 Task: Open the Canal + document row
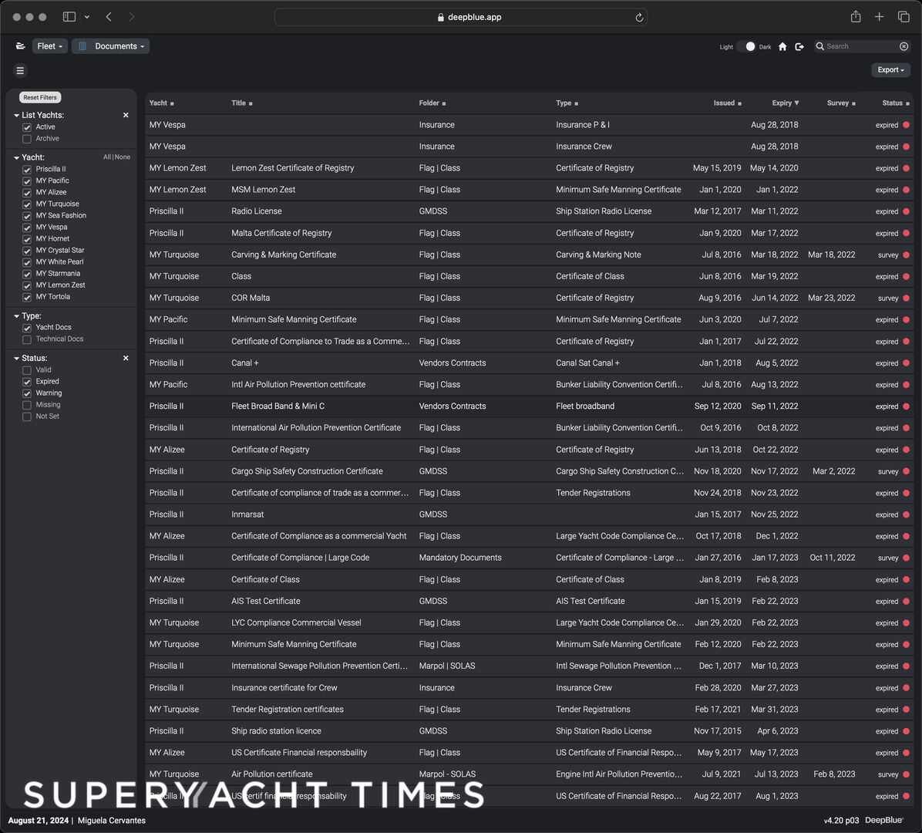(x=529, y=363)
